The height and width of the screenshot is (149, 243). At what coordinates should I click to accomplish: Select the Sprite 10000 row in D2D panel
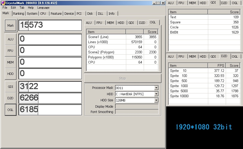coord(204,96)
